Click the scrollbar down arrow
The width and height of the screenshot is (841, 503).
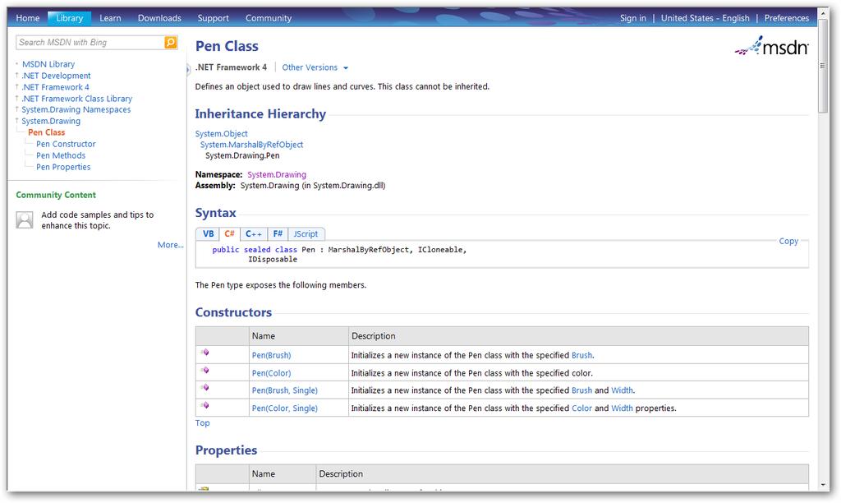tap(823, 485)
